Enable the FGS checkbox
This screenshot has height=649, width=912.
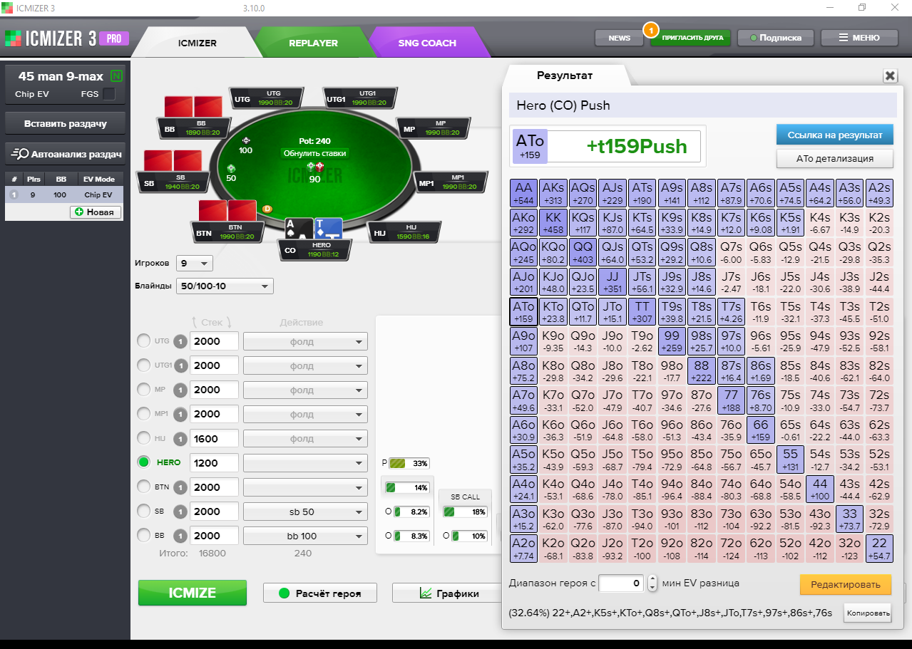pos(109,94)
